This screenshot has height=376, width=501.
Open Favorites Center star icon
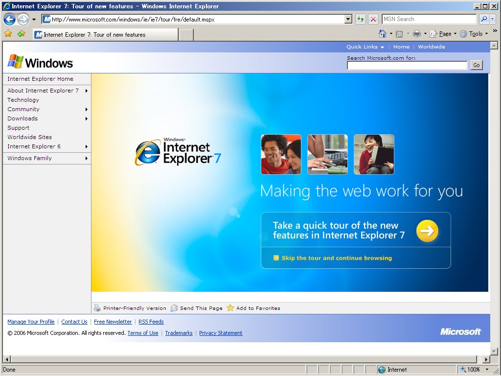[x=8, y=33]
